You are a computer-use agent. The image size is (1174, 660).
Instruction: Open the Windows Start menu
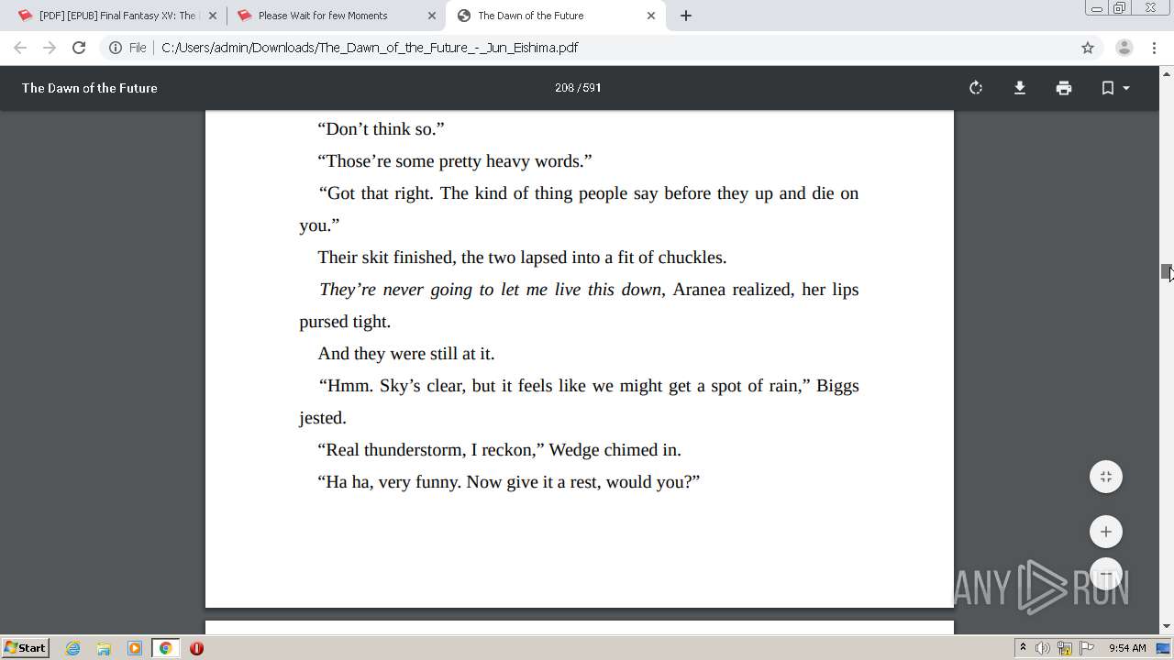click(x=26, y=648)
